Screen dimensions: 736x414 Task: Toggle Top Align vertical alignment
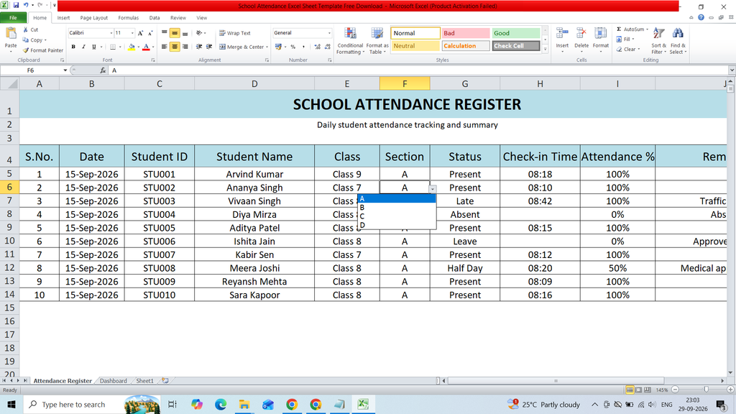(x=165, y=33)
